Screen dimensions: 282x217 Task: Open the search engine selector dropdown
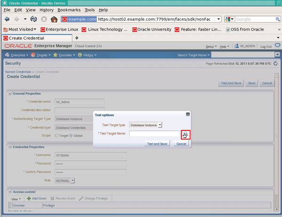[229, 19]
